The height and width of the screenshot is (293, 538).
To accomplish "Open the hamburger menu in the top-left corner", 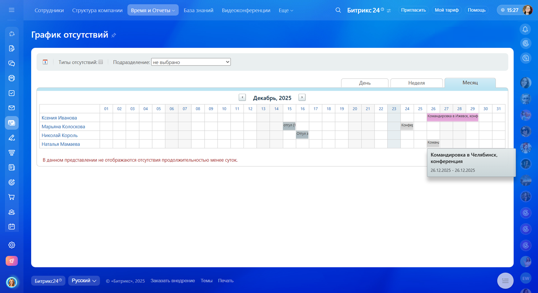I will click(11, 10).
